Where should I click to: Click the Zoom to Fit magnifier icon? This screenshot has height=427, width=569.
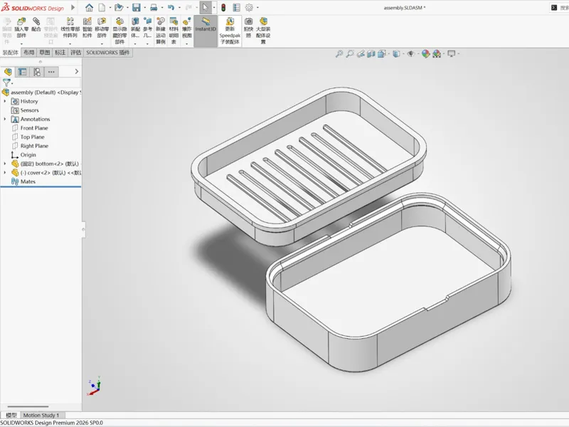point(339,54)
